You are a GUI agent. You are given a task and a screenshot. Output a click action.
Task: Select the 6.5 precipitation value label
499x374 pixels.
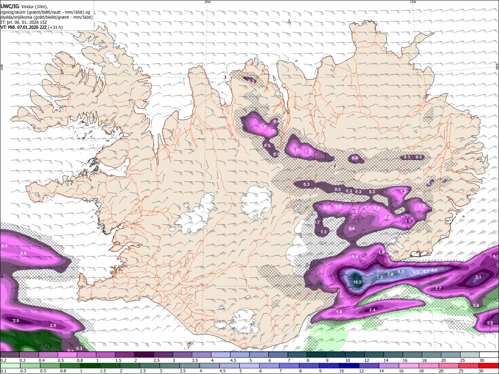pos(401,272)
